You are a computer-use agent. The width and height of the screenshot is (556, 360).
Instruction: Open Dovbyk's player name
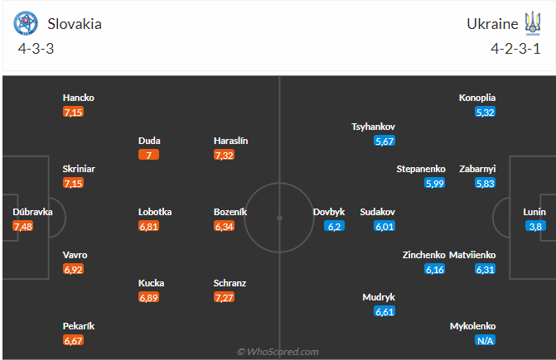click(329, 212)
